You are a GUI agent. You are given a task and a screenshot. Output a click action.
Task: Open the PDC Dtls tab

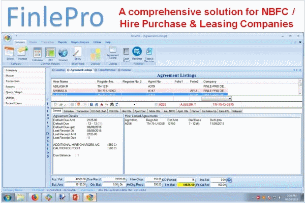tap(113, 111)
